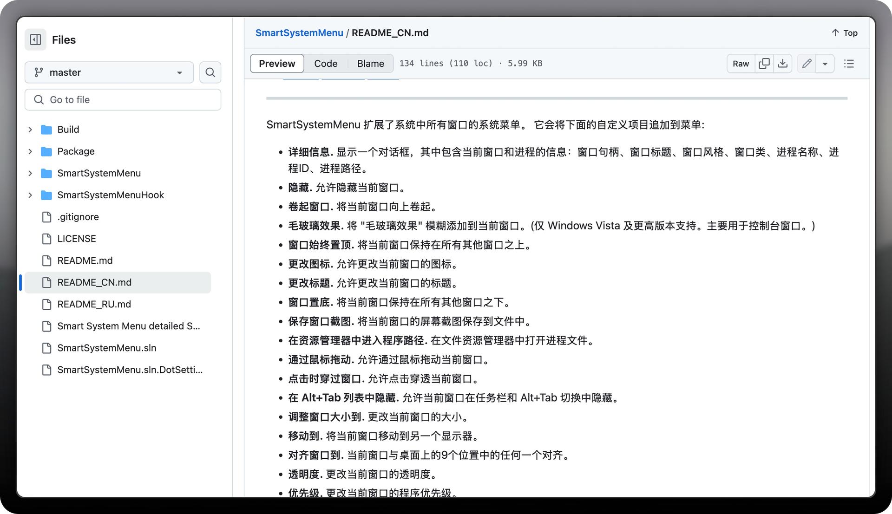Expand the SmartSystemMenu folder chevron
892x514 pixels.
pos(30,173)
